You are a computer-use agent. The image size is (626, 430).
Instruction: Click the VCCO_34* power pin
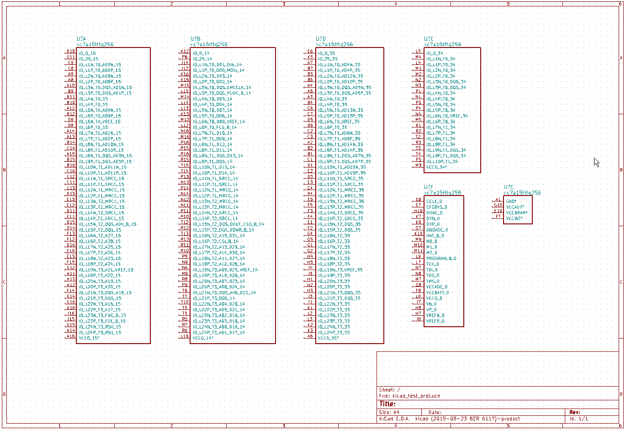[436, 167]
